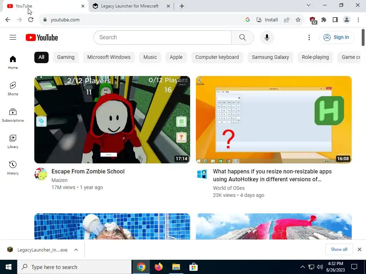
Task: Filter videos by Gaming
Action: pyautogui.click(x=66, y=57)
